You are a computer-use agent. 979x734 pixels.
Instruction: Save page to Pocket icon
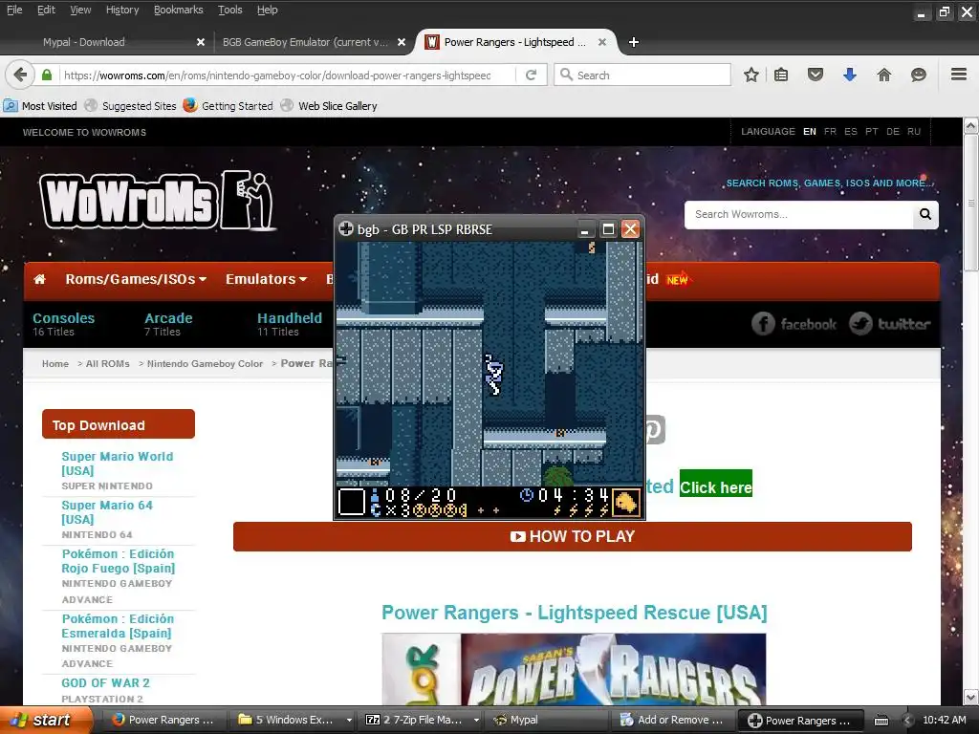[x=815, y=75]
